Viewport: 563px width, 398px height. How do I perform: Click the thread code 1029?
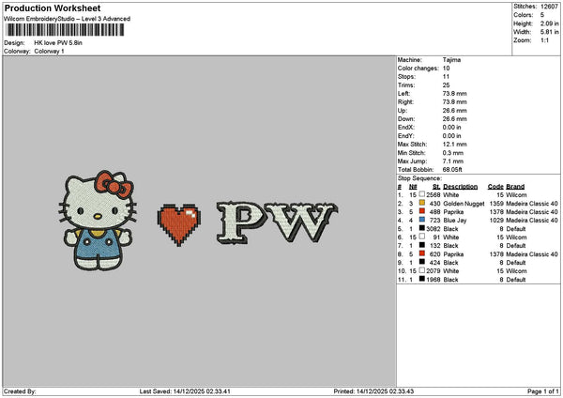496,221
